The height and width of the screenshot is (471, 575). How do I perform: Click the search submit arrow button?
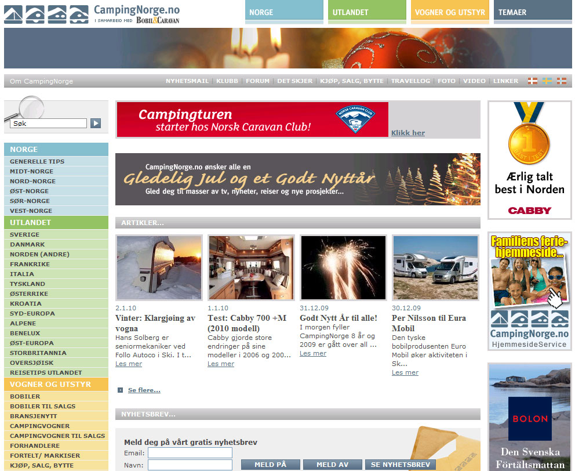(96, 123)
